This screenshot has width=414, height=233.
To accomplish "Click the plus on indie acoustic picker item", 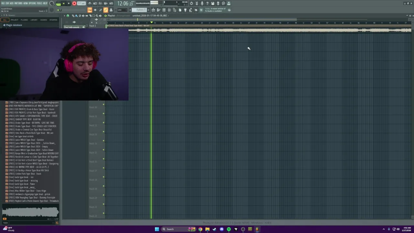I will pyautogui.click(x=83, y=27).
